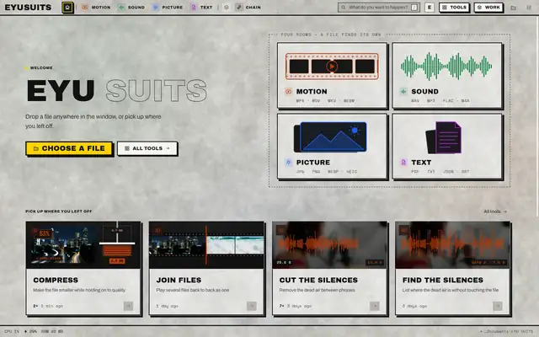This screenshot has width=539, height=337.
Task: Open the Find the Silences thumbnail
Action: coord(453,245)
